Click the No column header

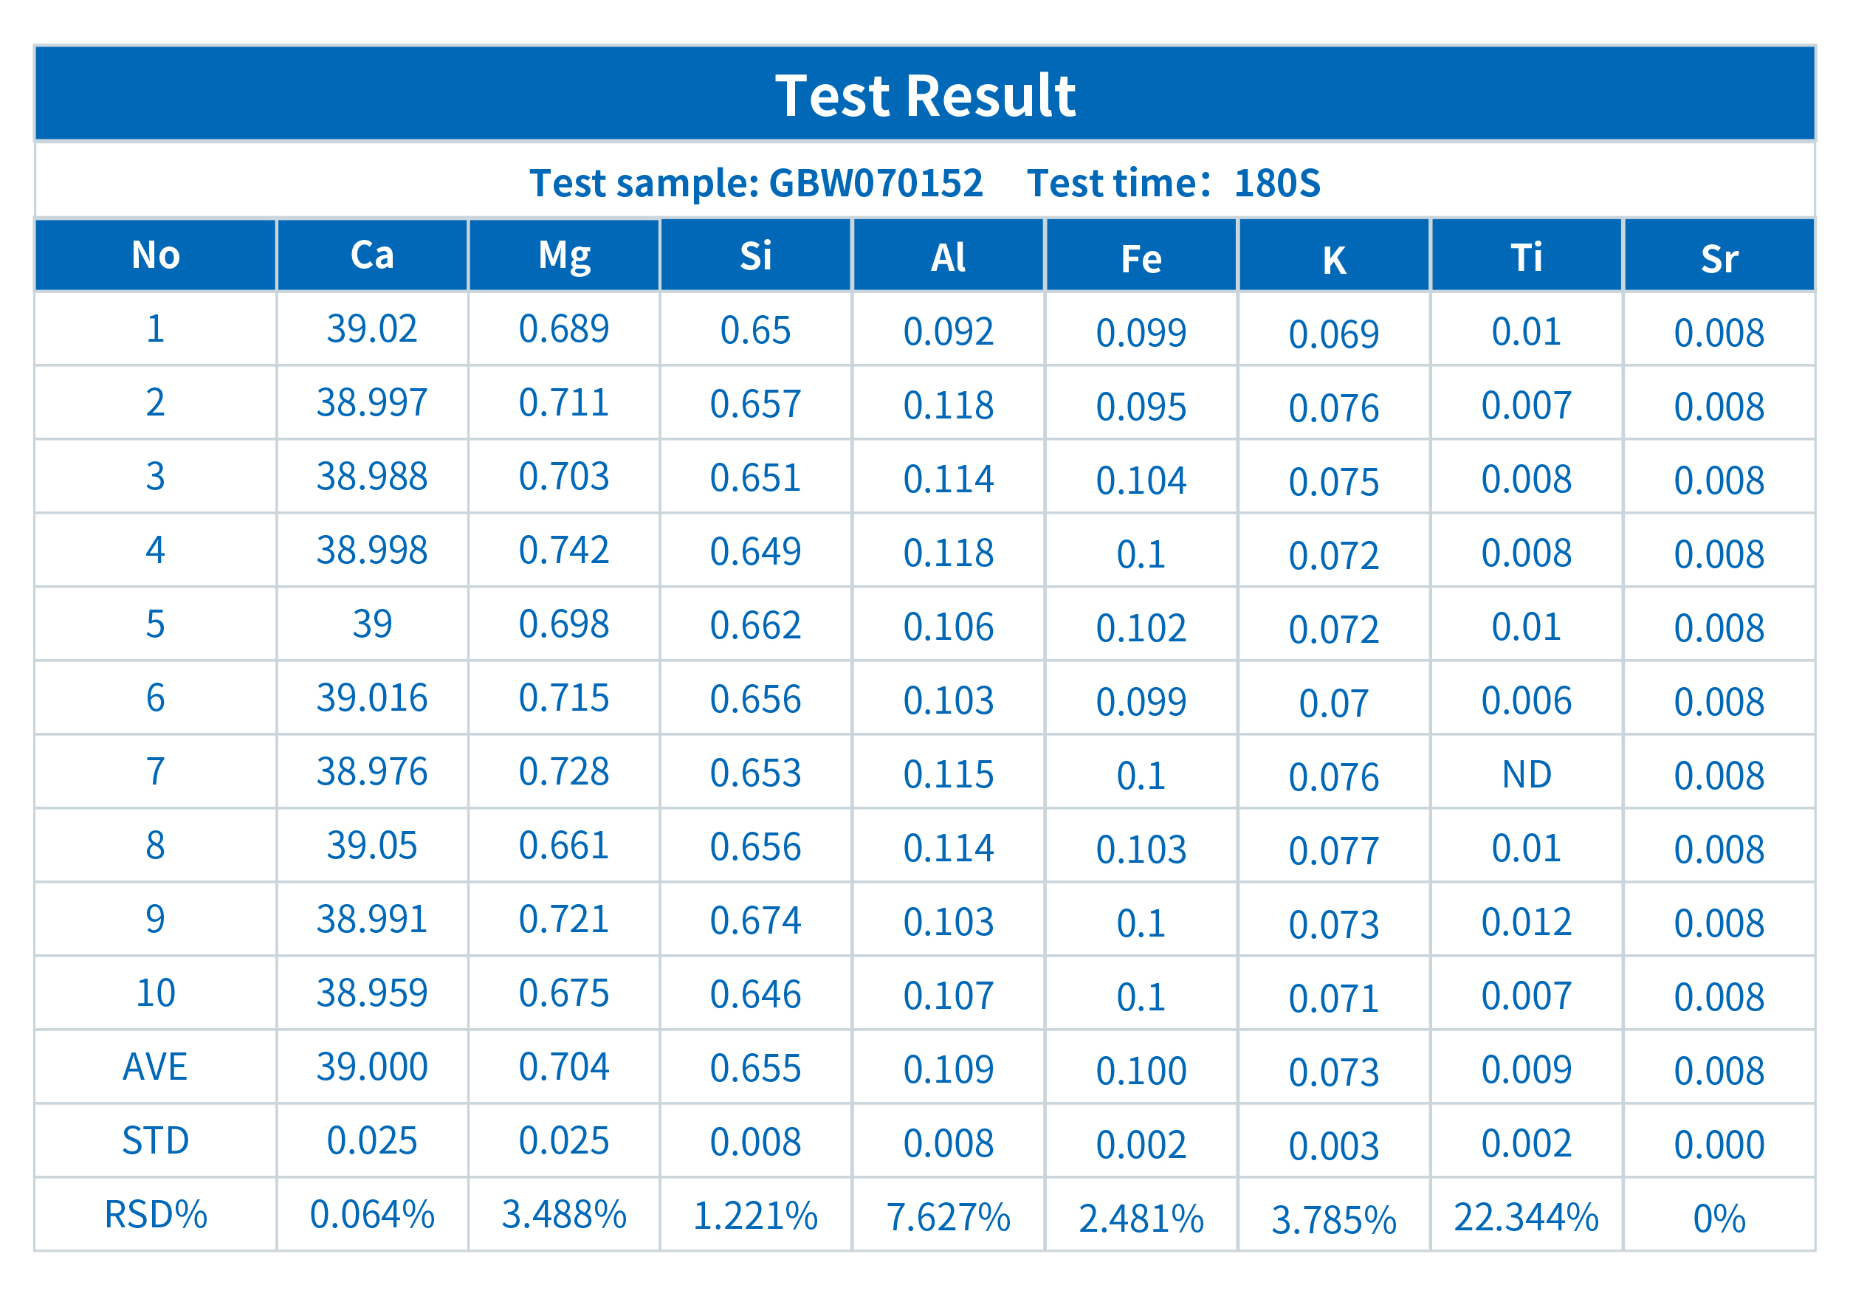coord(156,255)
